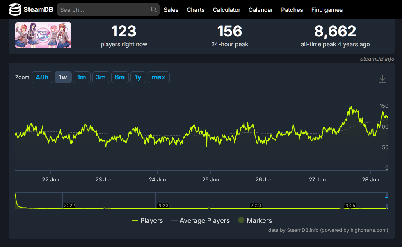Image resolution: width=402 pixels, height=247 pixels.
Task: Click the '123' players right now value
Action: 124,31
